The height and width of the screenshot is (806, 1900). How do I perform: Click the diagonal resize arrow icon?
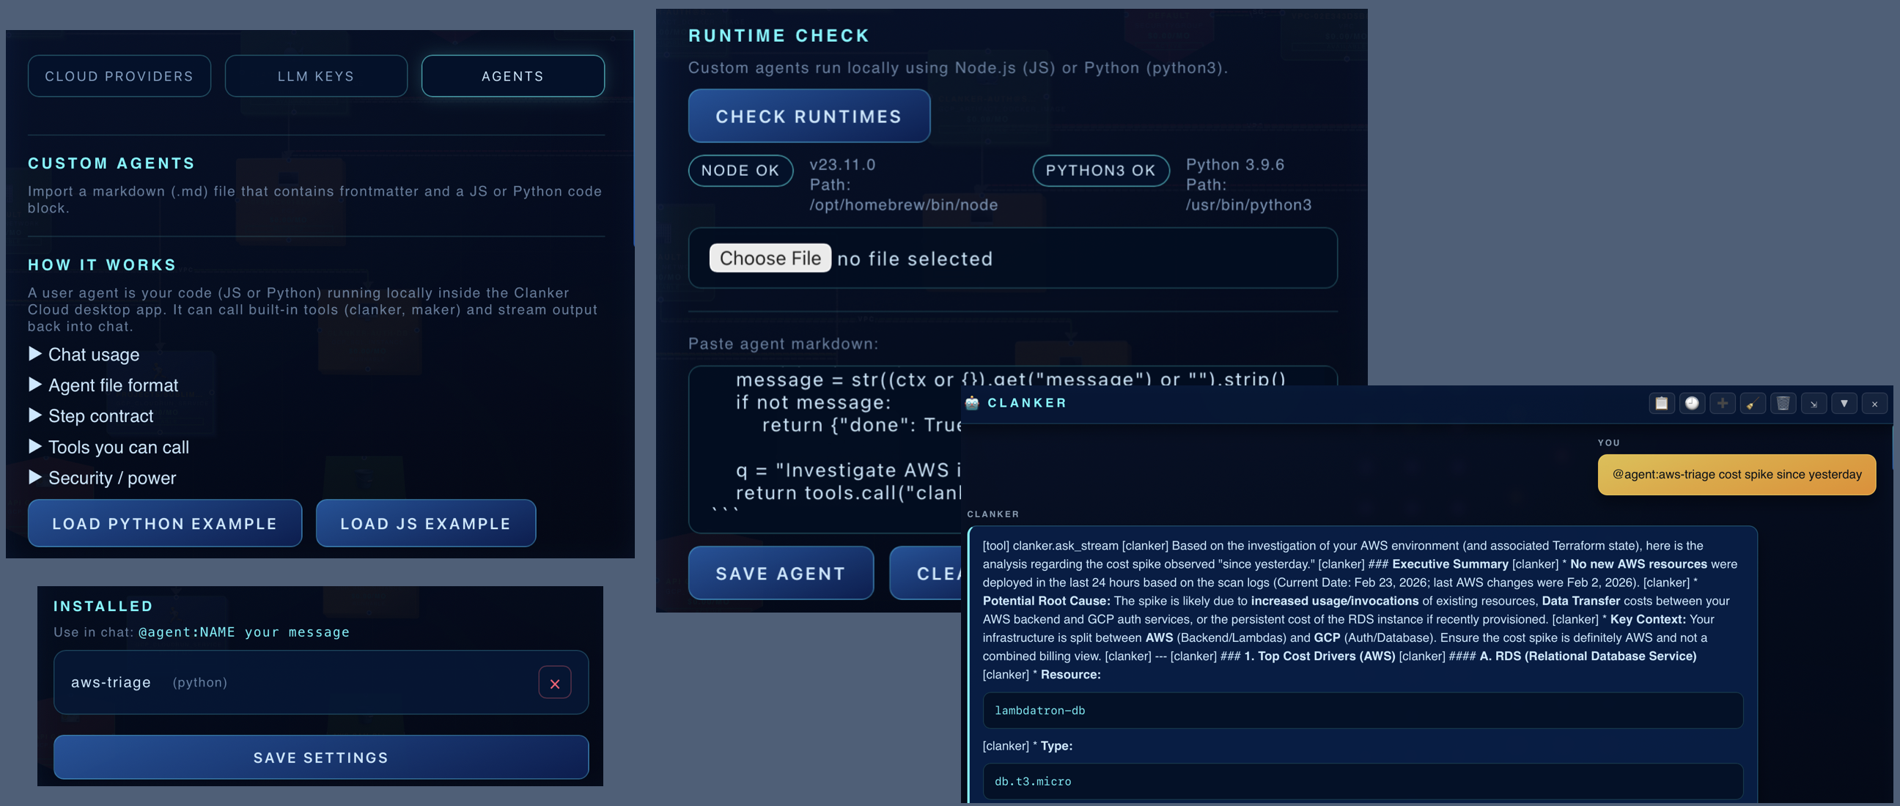click(1814, 404)
